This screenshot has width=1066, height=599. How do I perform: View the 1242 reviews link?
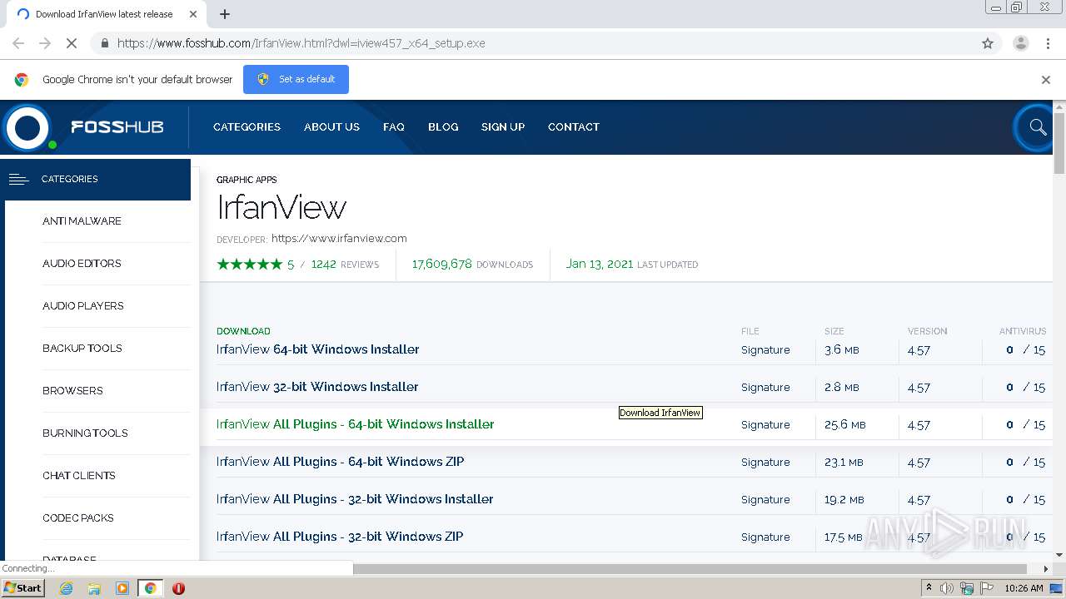[345, 265]
